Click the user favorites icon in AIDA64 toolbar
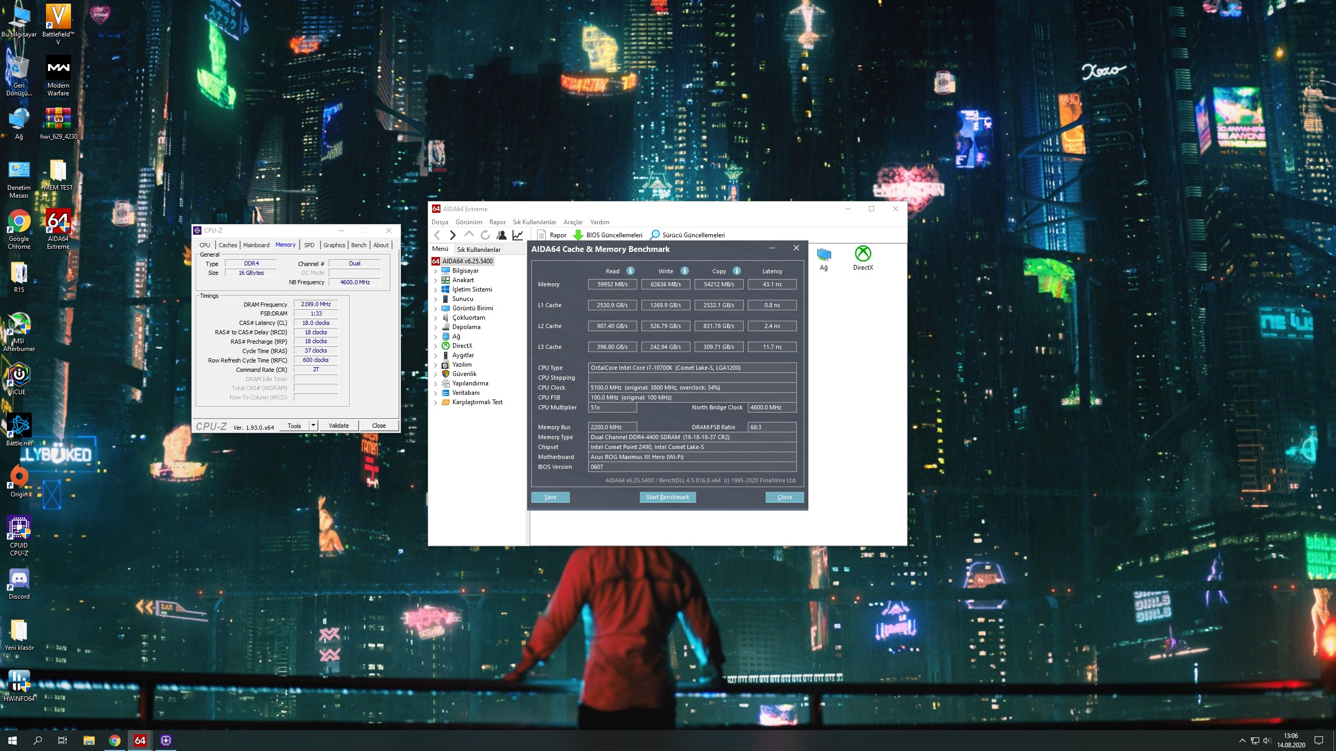Screen dimensions: 1336x751 pyautogui.click(x=502, y=235)
